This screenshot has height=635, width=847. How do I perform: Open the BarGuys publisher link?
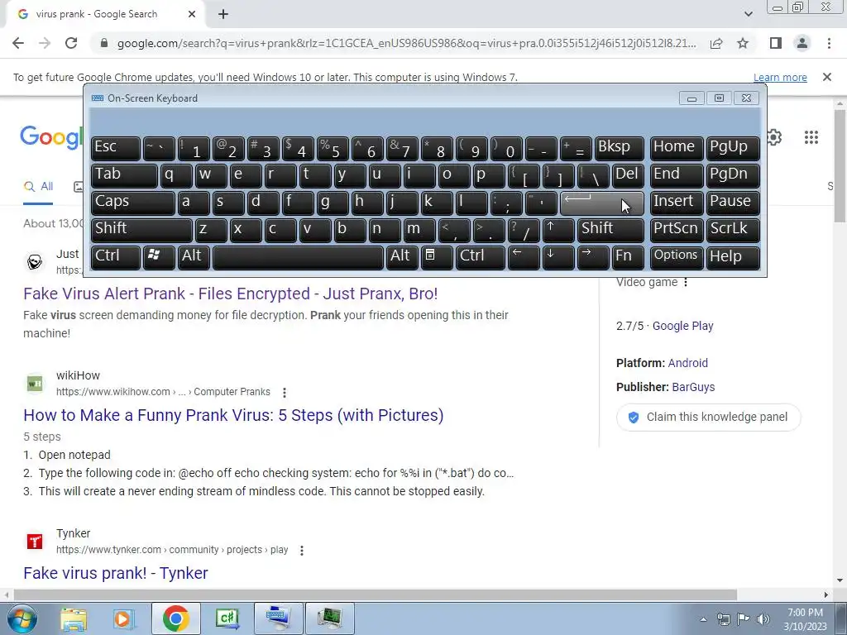pyautogui.click(x=693, y=387)
